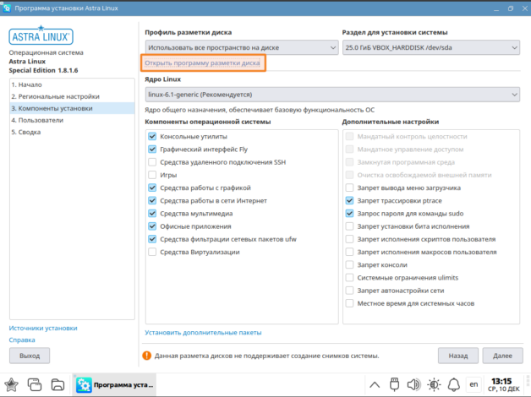This screenshot has width=531, height=397.
Task: Open 'Открыть программу разметки диска' link
Action: (203, 63)
